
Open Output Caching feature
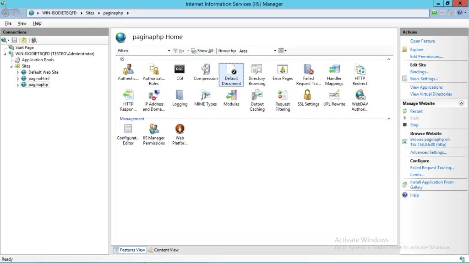[x=257, y=101]
